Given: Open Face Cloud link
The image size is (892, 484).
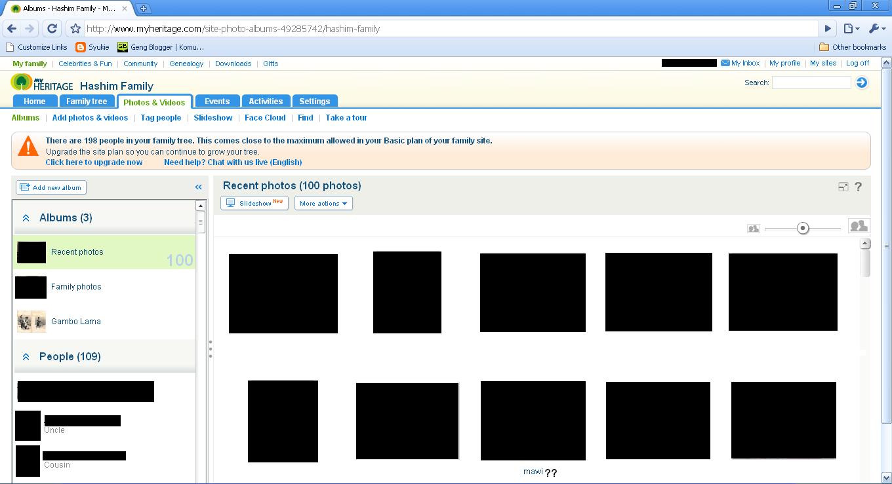Looking at the screenshot, I should pyautogui.click(x=265, y=118).
